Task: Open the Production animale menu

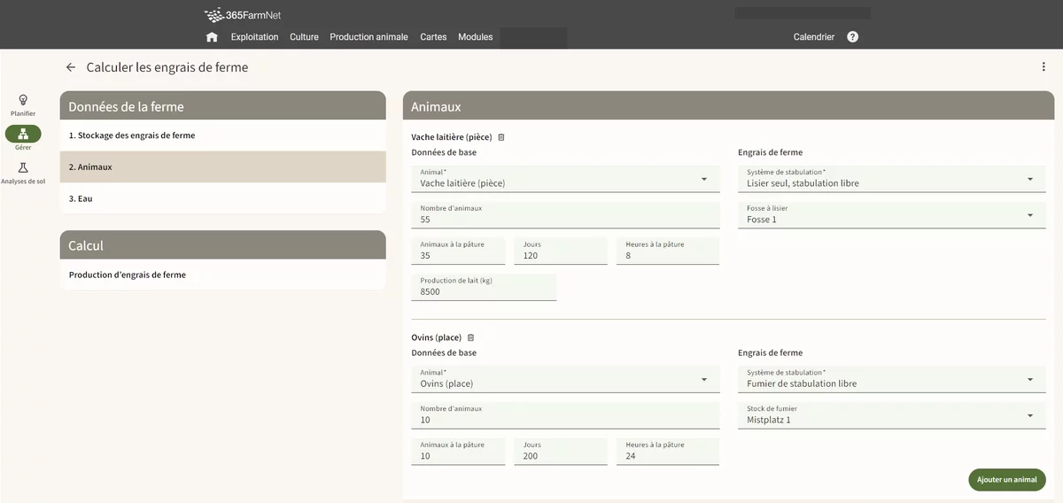Action: 369,37
